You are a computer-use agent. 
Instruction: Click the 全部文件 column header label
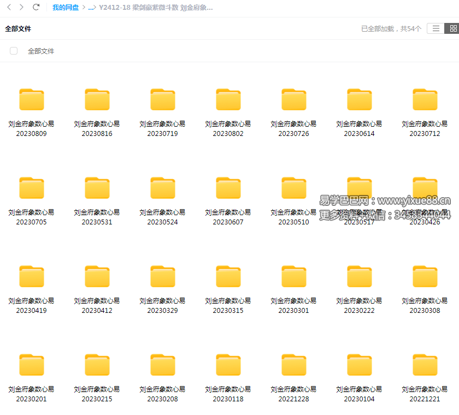coord(41,51)
